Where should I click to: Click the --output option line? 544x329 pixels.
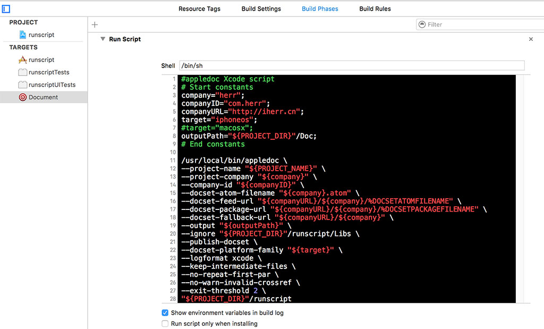point(236,225)
